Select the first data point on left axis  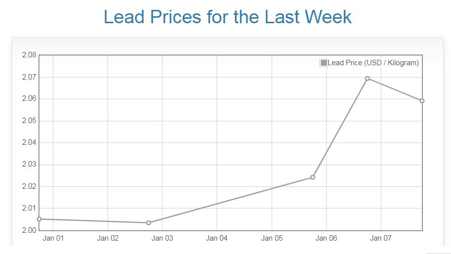39,219
